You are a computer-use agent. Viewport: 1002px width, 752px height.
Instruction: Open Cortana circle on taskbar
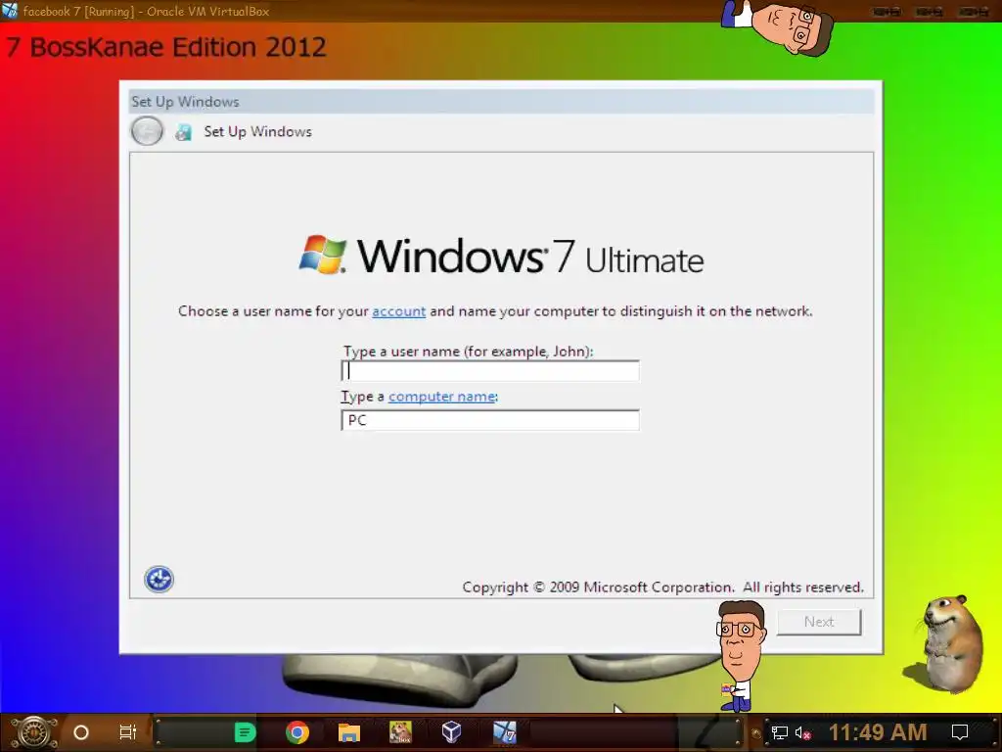(x=81, y=732)
